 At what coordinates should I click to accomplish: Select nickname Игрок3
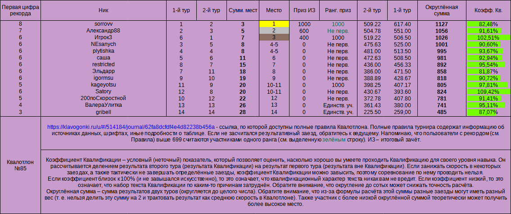(x=104, y=37)
